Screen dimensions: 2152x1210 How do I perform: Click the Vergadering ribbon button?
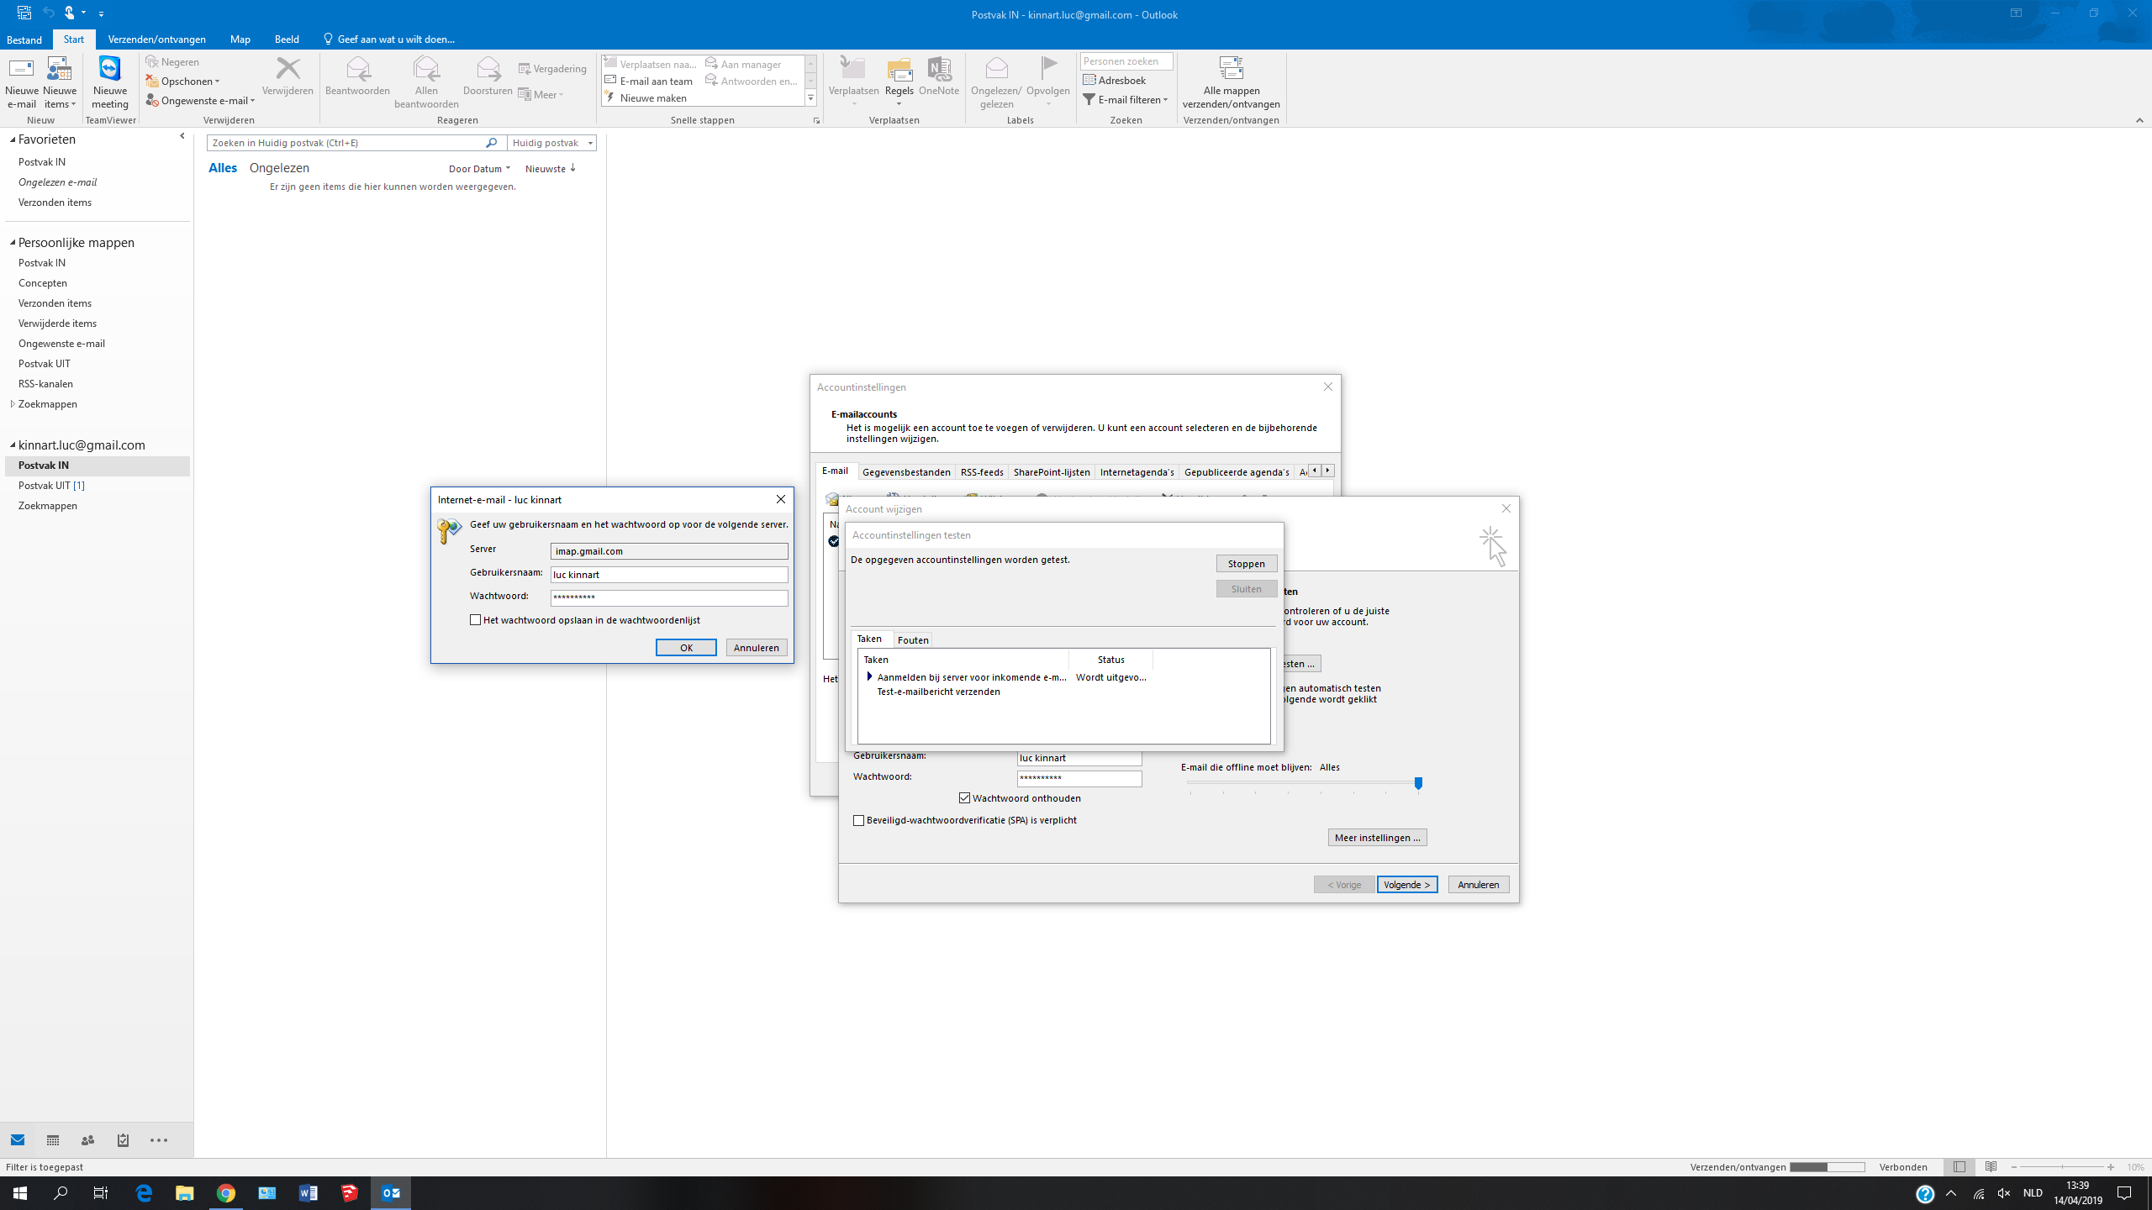point(552,69)
